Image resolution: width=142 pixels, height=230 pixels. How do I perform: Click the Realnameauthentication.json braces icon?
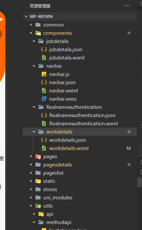pos(44,115)
